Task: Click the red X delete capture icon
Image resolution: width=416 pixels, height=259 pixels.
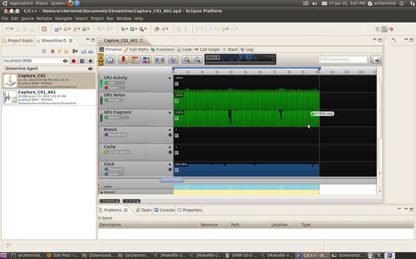Action: point(52,51)
